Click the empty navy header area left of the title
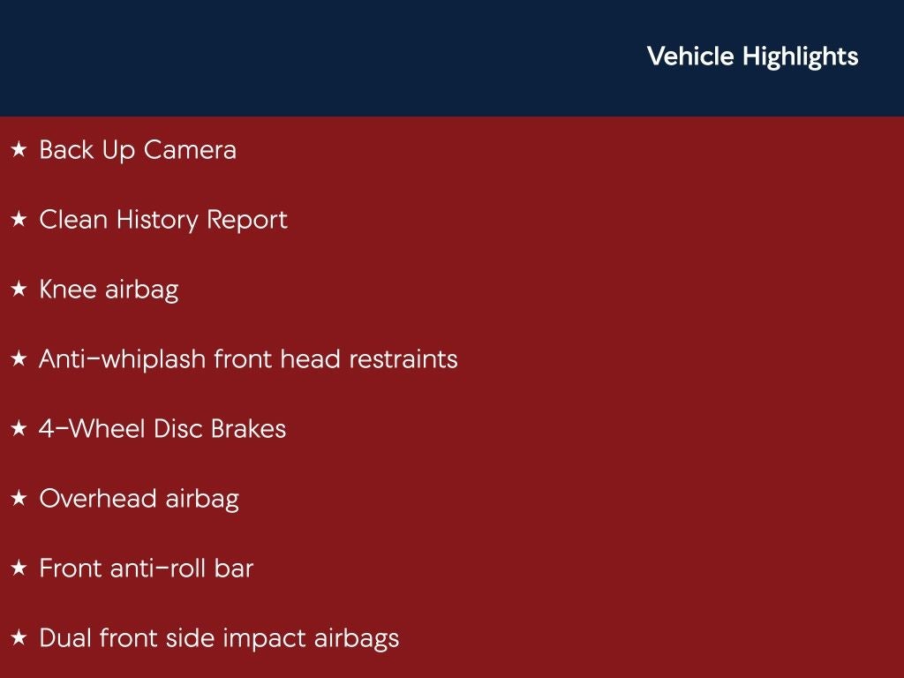Image resolution: width=904 pixels, height=678 pixels. click(x=309, y=57)
